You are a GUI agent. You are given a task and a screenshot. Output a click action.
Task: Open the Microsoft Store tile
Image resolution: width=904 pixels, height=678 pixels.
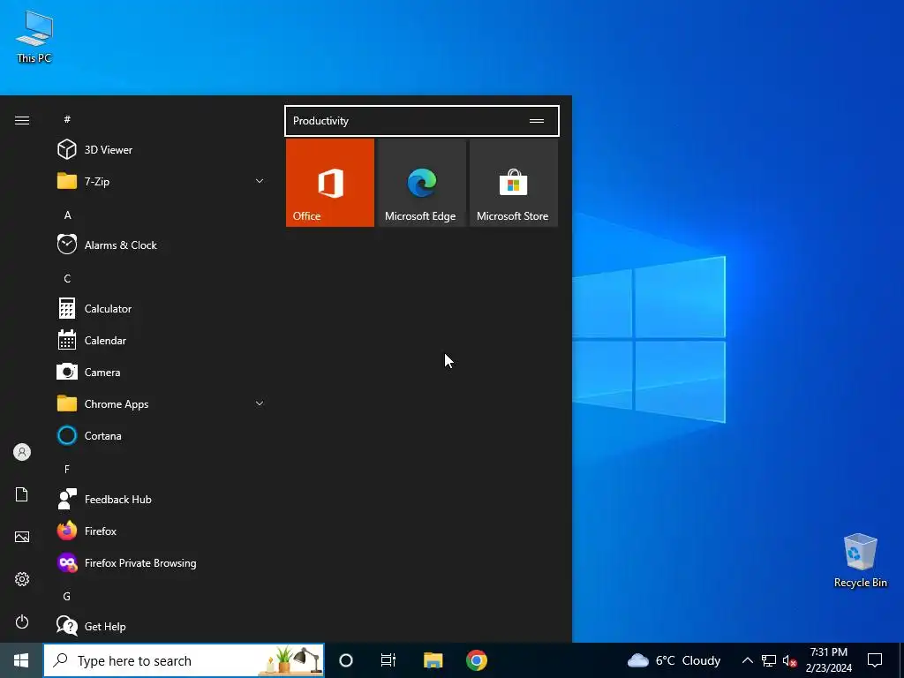513,183
